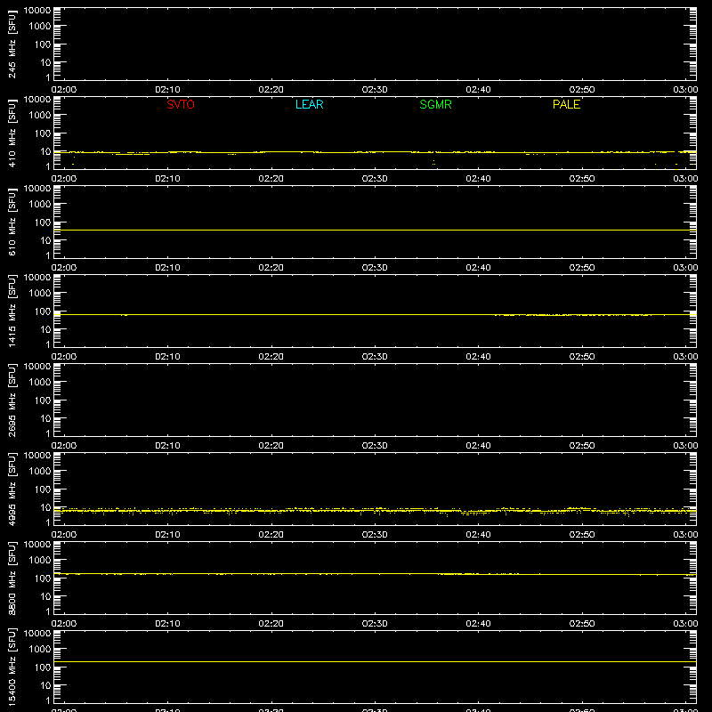The height and width of the screenshot is (712, 712).
Task: Select the 410 MHz [SFU] axis title
Action: [12, 133]
